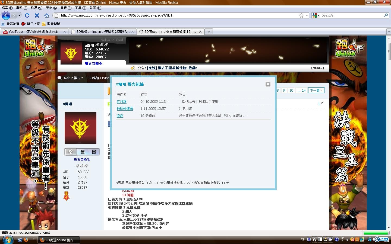Go to the Firefox Home page icon
The width and height of the screenshot is (391, 244).
pyautogui.click(x=47, y=15)
